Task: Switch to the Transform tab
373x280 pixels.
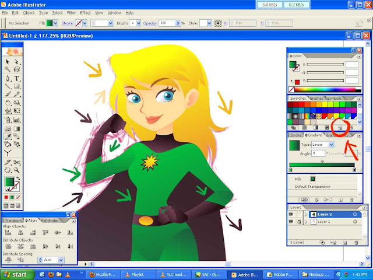Action: [x=13, y=220]
